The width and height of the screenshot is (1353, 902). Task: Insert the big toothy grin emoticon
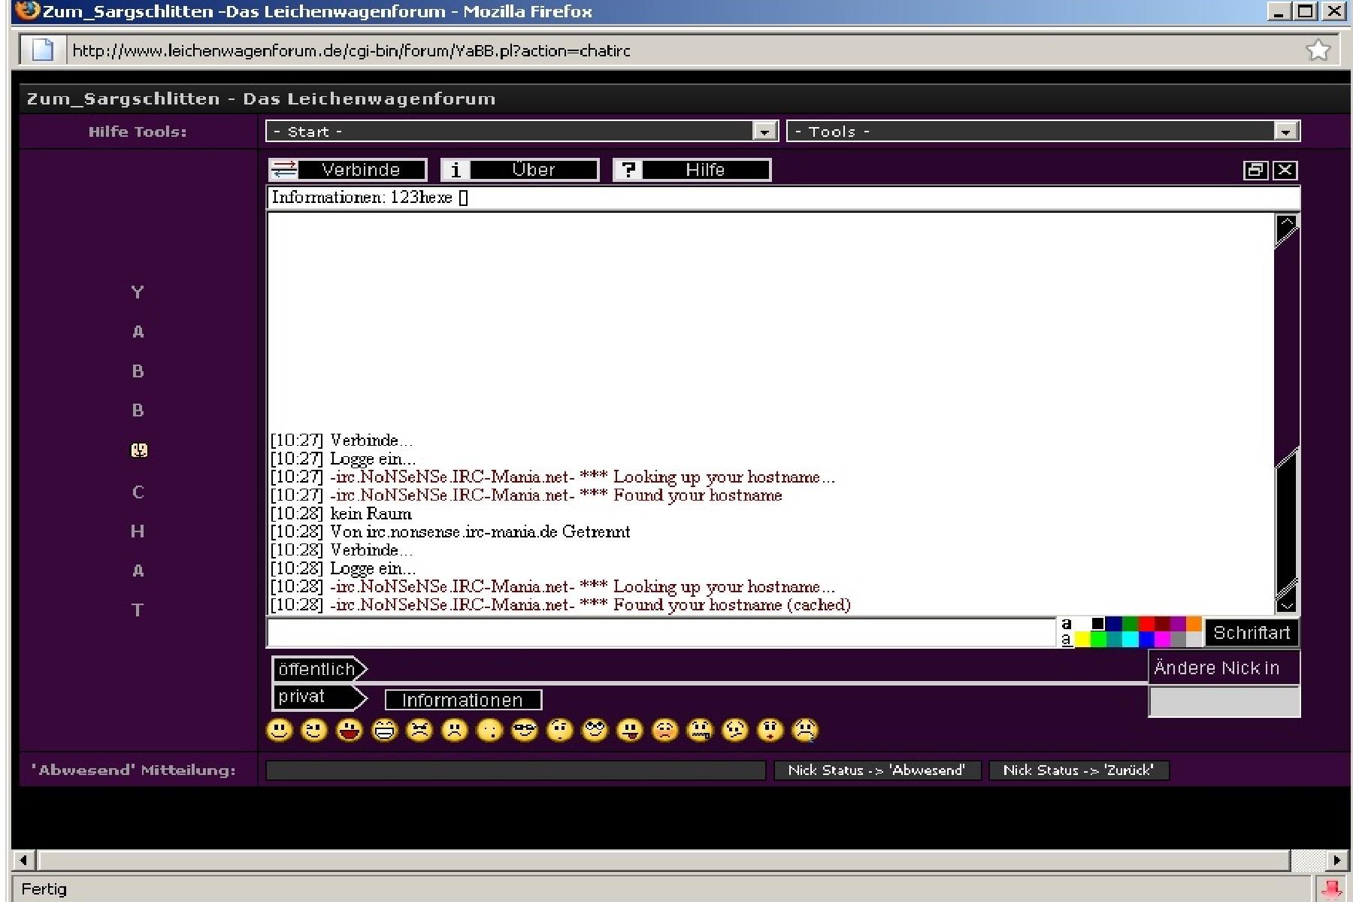[x=384, y=730]
